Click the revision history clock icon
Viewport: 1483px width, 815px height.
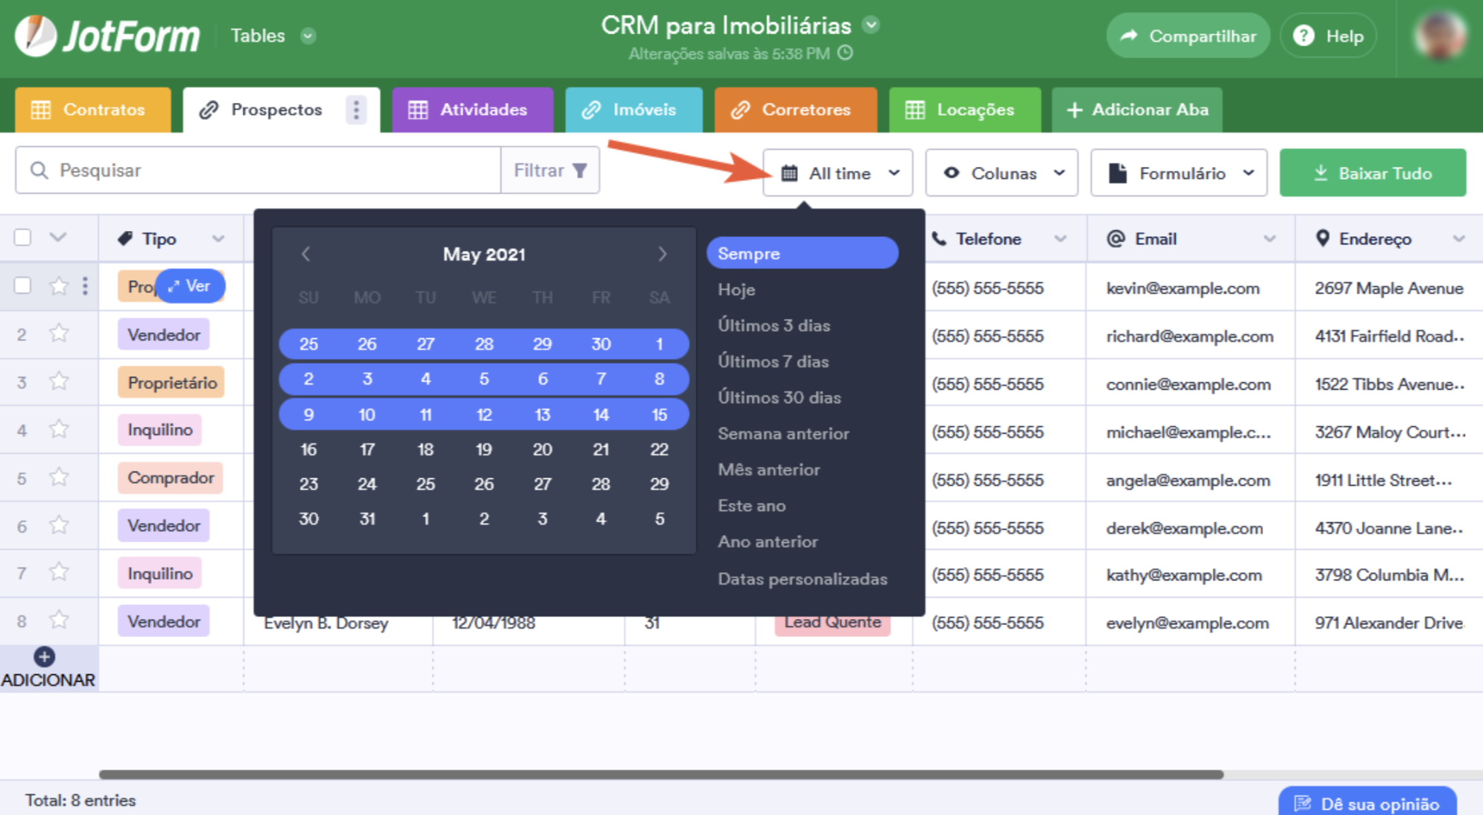click(x=845, y=54)
